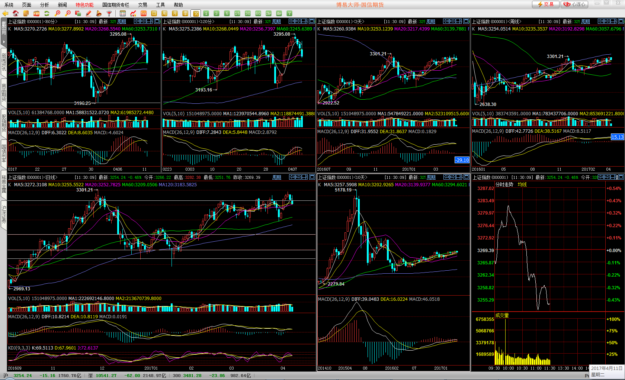Viewport: 625px width, 380px height.
Task: Click split-view icon in 10天 panel header
Action: point(459,177)
